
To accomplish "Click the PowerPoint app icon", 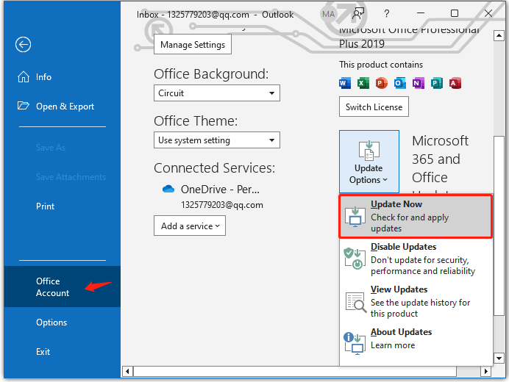I will pos(382,83).
